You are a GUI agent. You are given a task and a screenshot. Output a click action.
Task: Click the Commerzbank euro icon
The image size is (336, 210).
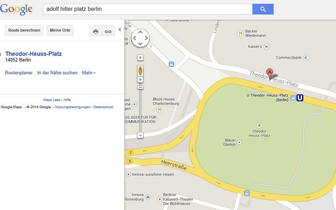pyautogui.click(x=306, y=58)
